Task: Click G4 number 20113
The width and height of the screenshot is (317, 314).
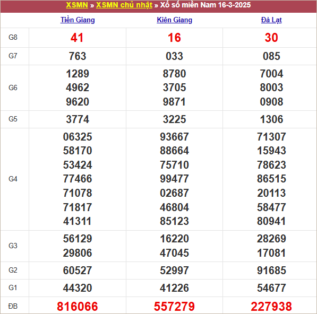Action: [x=271, y=193]
